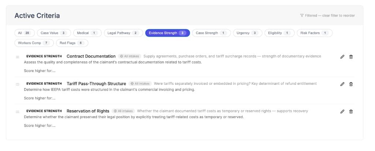Click the Filtered clear filter link
The image size is (375, 151).
coord(327,16)
